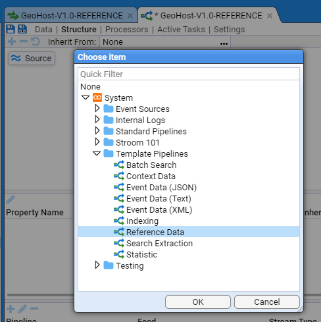Click the edit property pencil icon
Screen dimensions: 321x322
click(11, 200)
